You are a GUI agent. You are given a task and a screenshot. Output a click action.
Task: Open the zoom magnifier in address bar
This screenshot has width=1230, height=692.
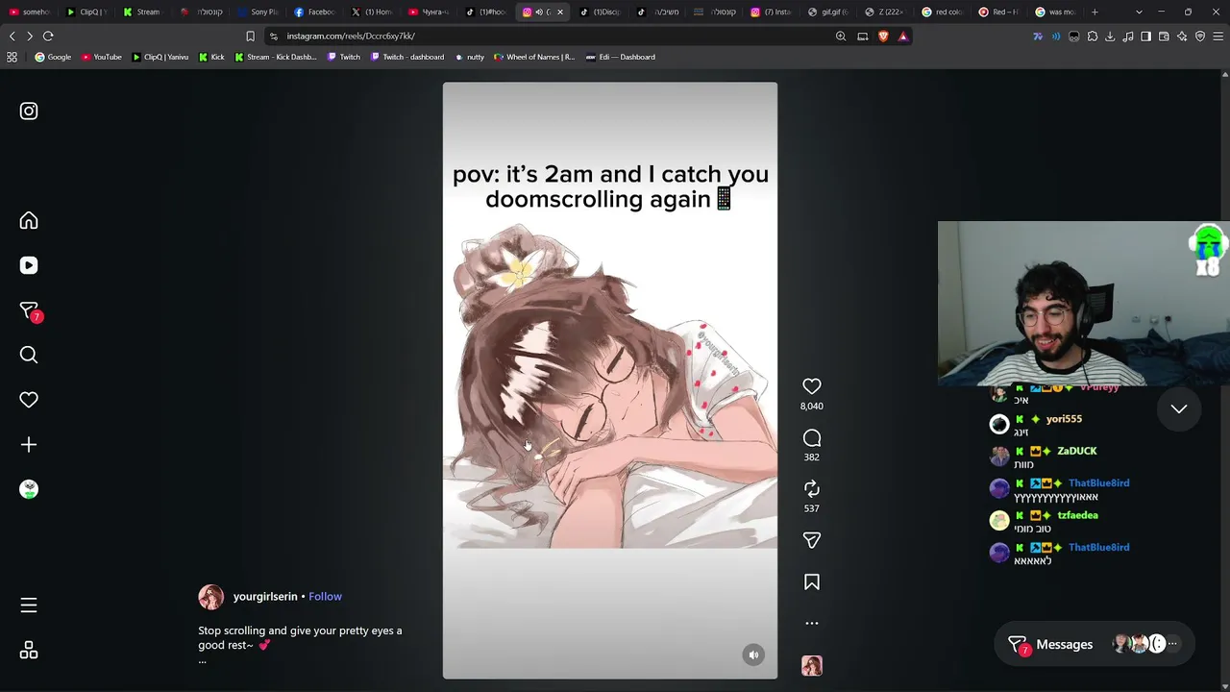[841, 36]
